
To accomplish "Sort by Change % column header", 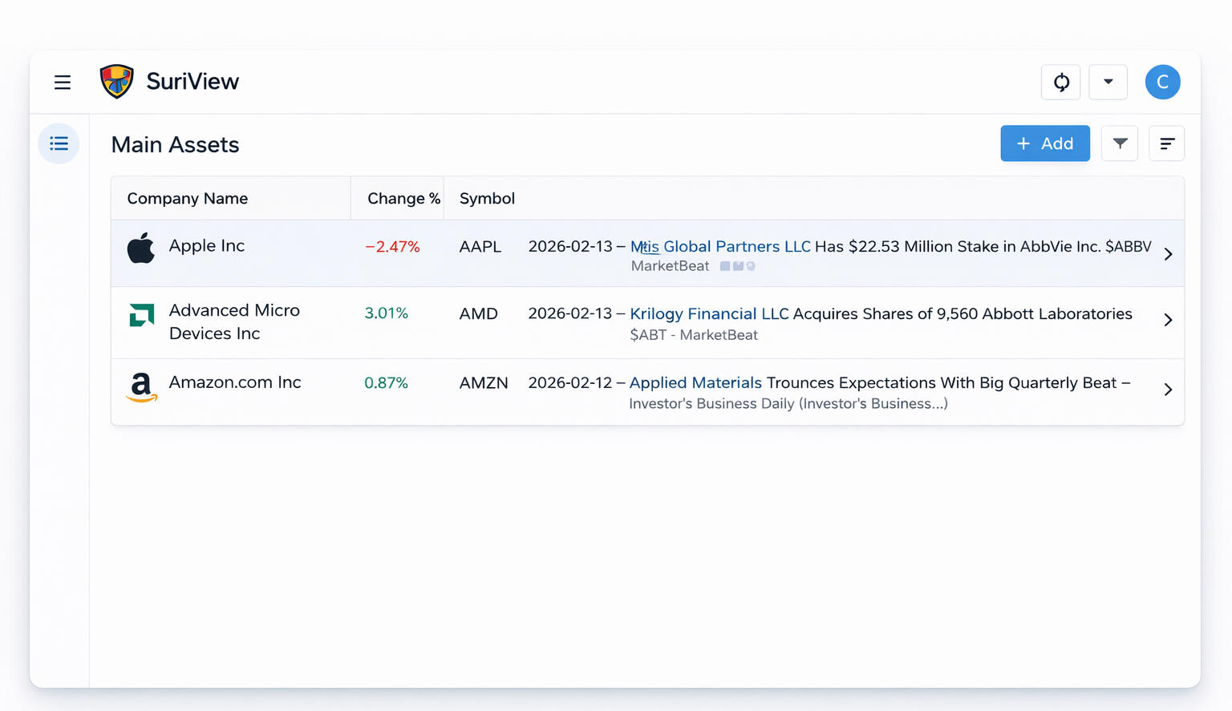I will [x=403, y=199].
